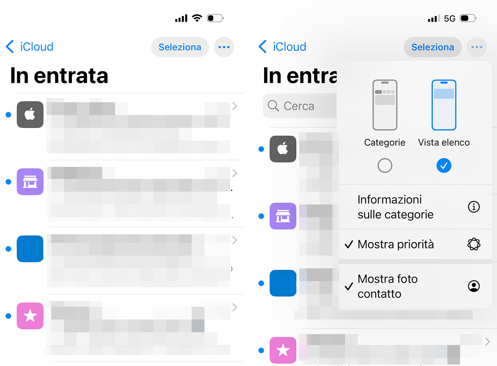The width and height of the screenshot is (497, 366).
Task: Select the Vista elenco radio button
Action: [x=444, y=165]
